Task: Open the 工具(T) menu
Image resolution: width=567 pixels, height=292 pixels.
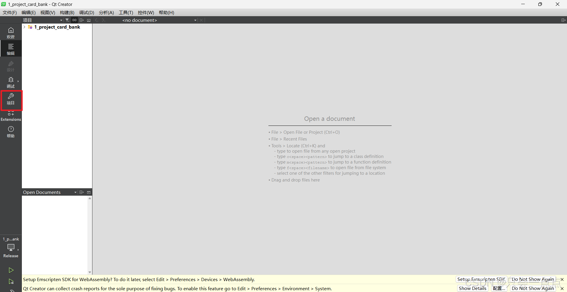Action: (x=126, y=12)
